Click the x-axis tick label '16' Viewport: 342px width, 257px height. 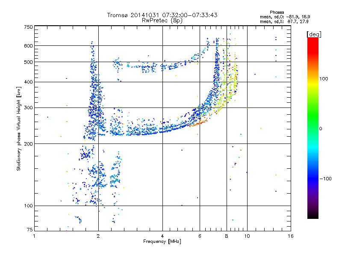pyautogui.click(x=291, y=236)
